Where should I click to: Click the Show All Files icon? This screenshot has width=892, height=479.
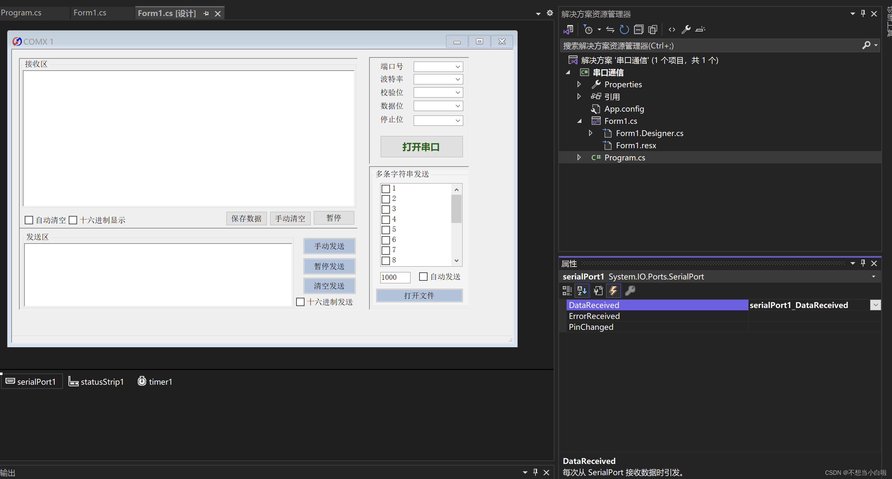(x=653, y=30)
